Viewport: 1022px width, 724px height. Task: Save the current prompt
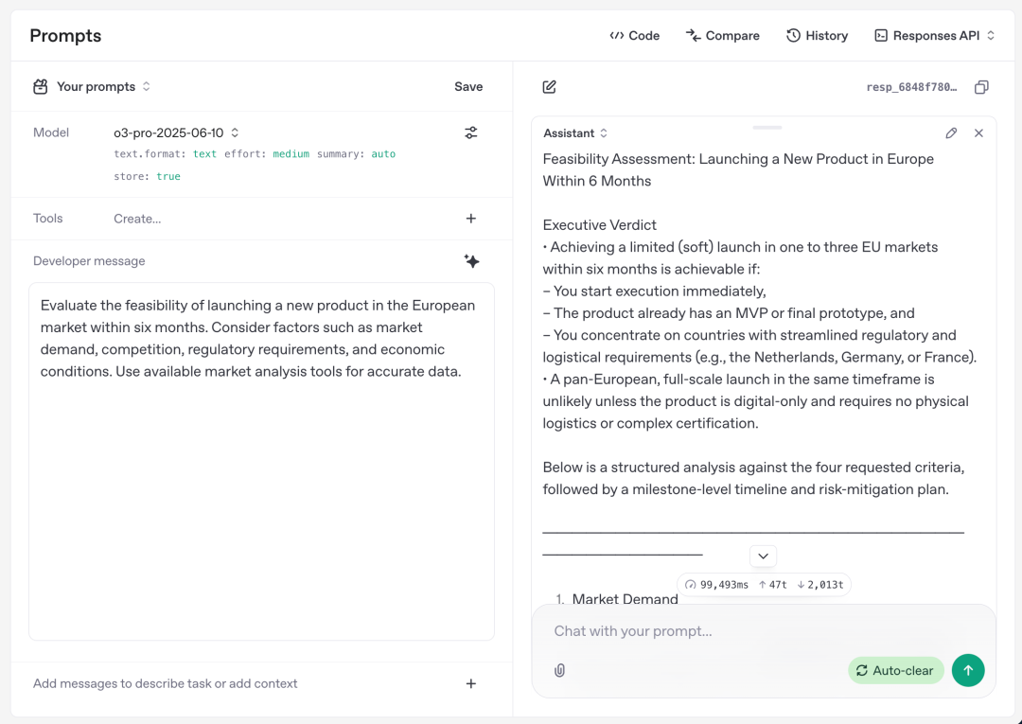tap(468, 87)
